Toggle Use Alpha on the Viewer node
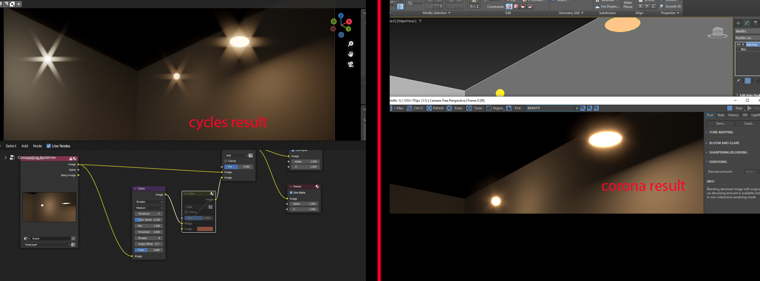The width and height of the screenshot is (760, 281). pos(291,193)
